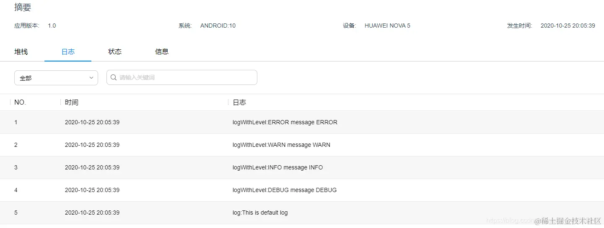Viewport: 604px width, 228px height.
Task: Click the timestamp in row 1
Action: [92, 123]
